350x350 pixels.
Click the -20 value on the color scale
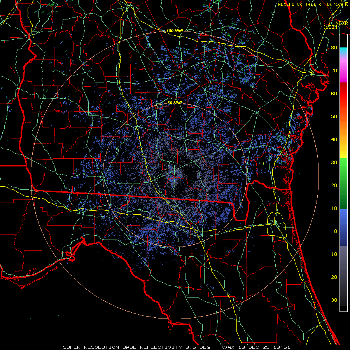(332, 277)
